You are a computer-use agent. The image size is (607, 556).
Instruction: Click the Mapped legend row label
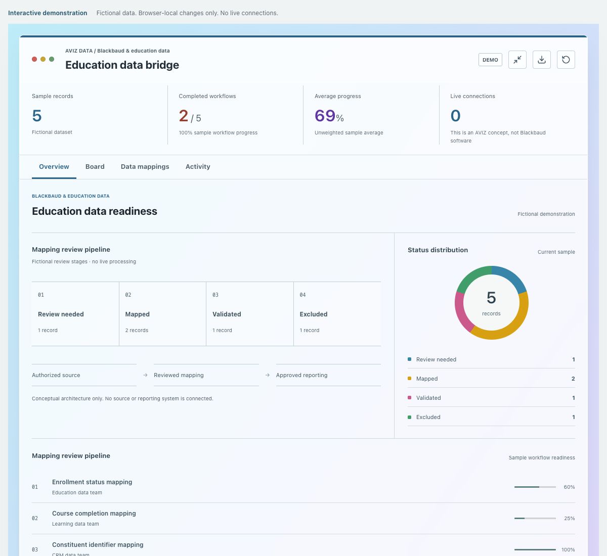427,379
